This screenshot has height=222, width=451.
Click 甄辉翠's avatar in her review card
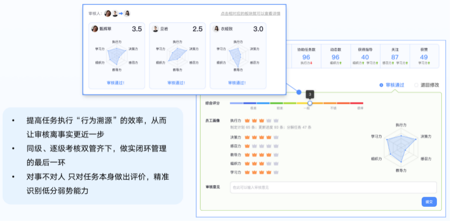tap(95, 29)
